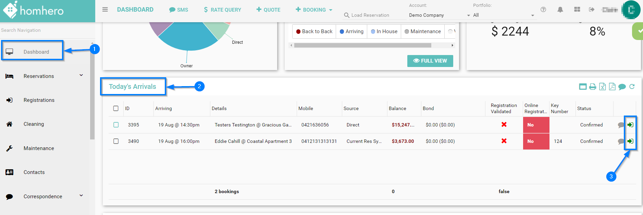
Task: Print the Today's Arrivals list
Action: [593, 87]
